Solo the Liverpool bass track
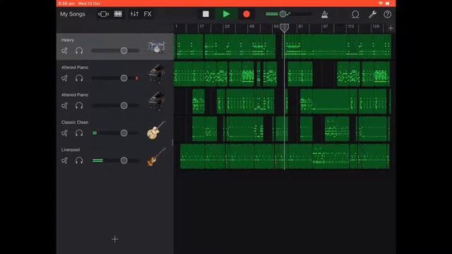The width and height of the screenshot is (452, 254). click(79, 160)
